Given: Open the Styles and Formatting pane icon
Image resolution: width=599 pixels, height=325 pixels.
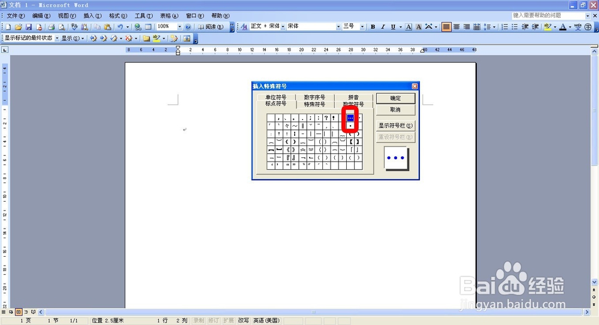Looking at the screenshot, I should tap(244, 27).
